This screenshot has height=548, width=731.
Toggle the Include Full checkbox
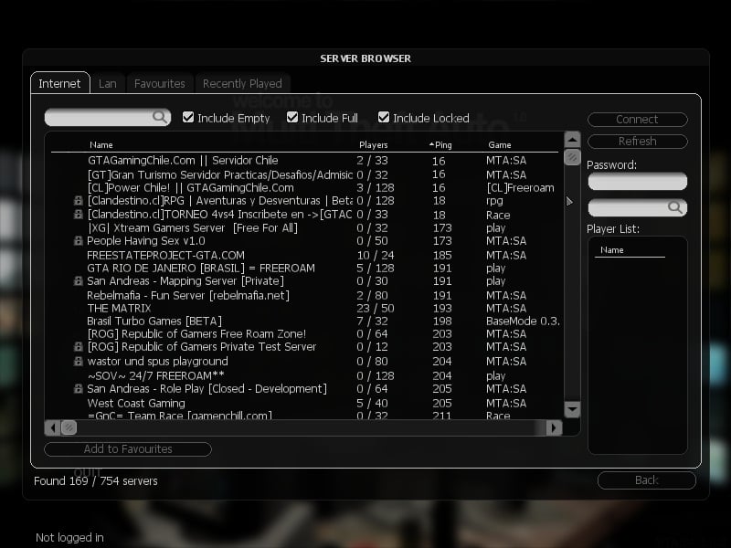click(x=292, y=117)
